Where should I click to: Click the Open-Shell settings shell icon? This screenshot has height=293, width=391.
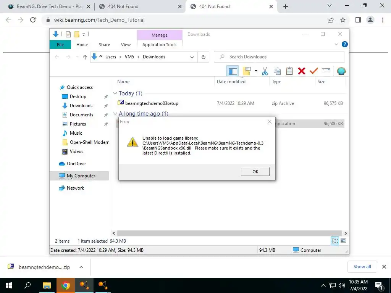click(x=341, y=71)
